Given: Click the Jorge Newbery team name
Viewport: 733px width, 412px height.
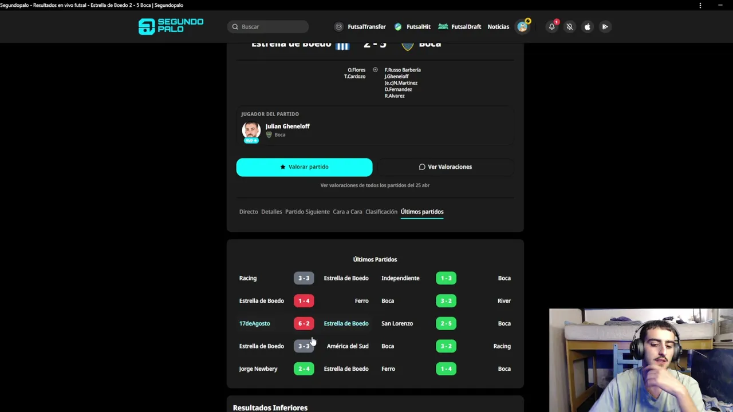Looking at the screenshot, I should pos(258,369).
